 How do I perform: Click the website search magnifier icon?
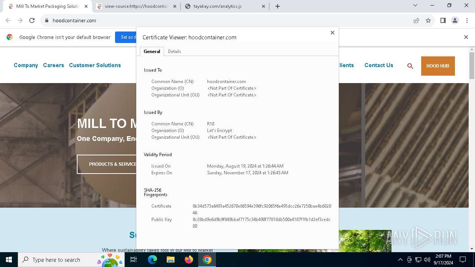(410, 66)
